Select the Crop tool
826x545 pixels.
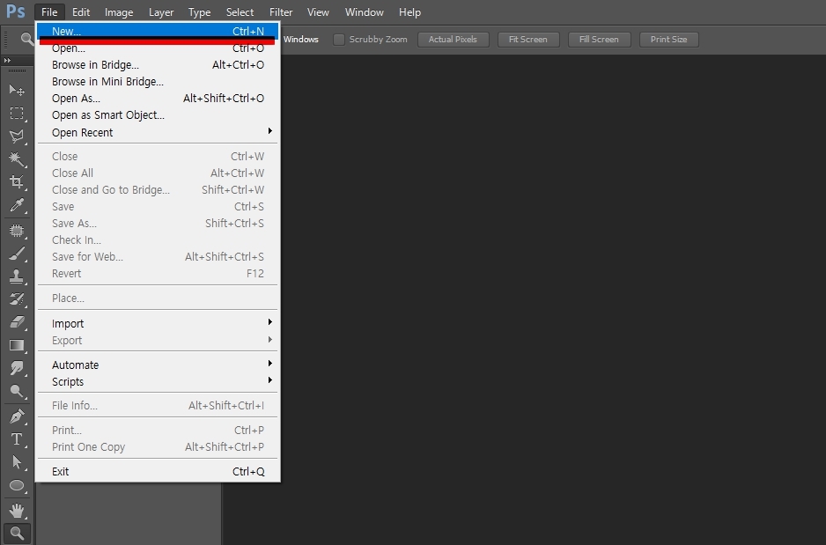[17, 182]
